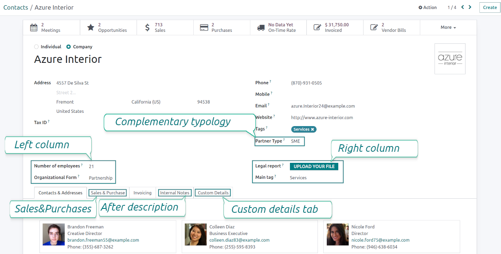Open the Action gear menu
Viewport: 501px width, 254px height.
(x=427, y=8)
